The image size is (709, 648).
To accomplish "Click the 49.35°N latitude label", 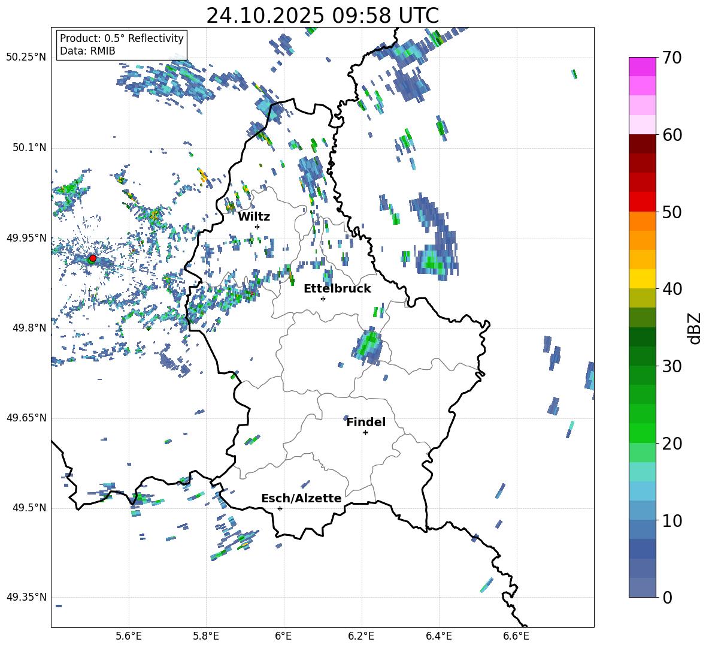I will pos(26,597).
